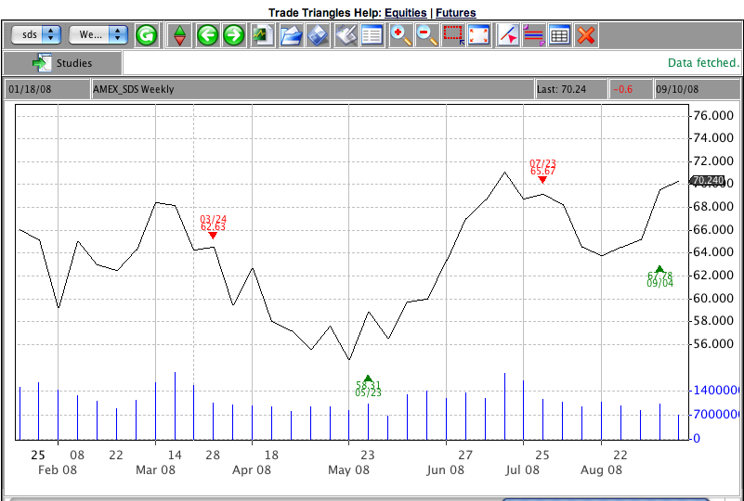The image size is (744, 501).
Task: Click the red 03/24 sell triangle marker
Action: coord(213,235)
